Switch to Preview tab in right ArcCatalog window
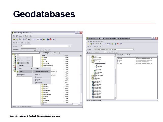The image size is (163, 122). coord(124,55)
